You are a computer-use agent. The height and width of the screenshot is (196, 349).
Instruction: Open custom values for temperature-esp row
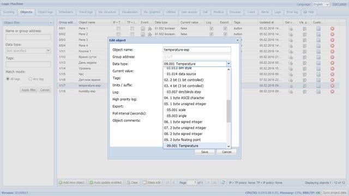tap(318, 85)
